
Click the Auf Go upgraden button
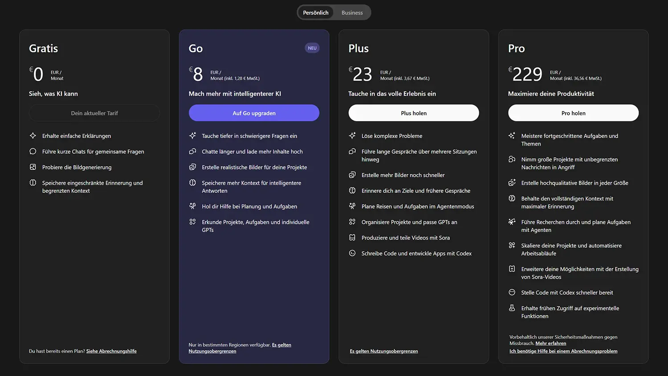[254, 113]
